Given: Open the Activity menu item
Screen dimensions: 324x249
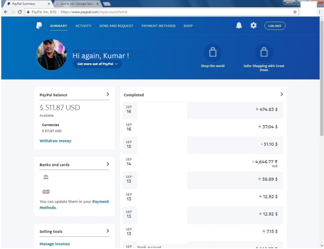Looking at the screenshot, I should click(83, 26).
